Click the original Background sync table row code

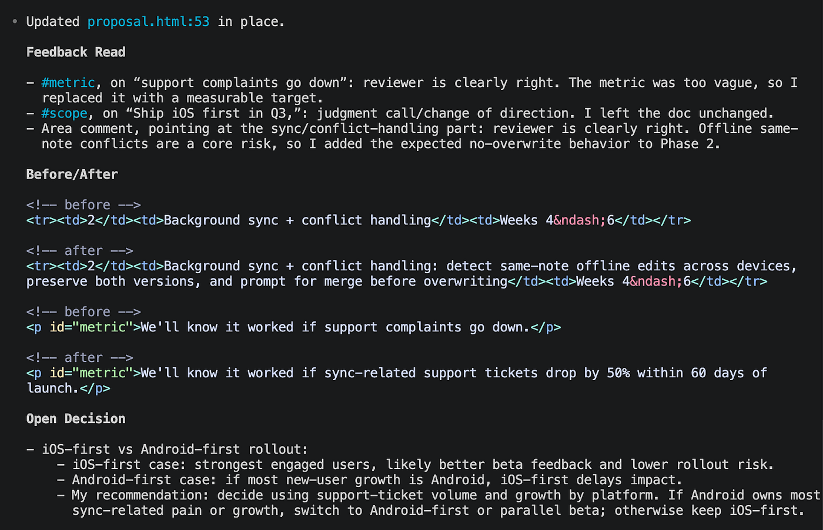click(x=359, y=220)
